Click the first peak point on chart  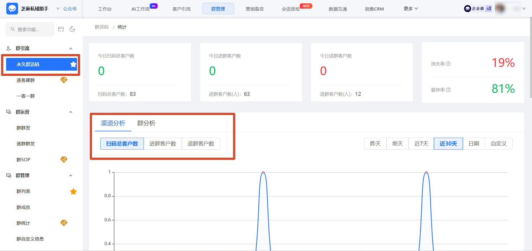pyautogui.click(x=263, y=172)
